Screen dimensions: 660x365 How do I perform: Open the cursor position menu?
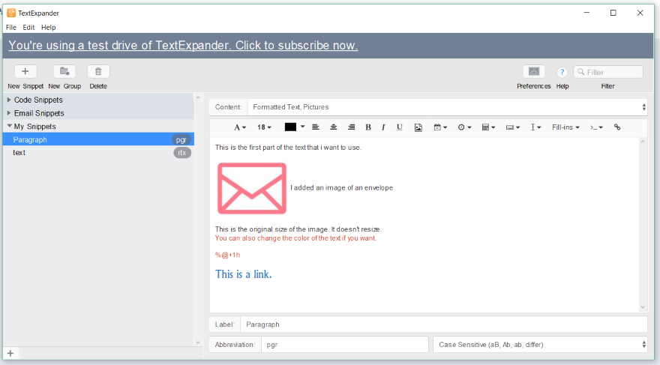pyautogui.click(x=535, y=127)
